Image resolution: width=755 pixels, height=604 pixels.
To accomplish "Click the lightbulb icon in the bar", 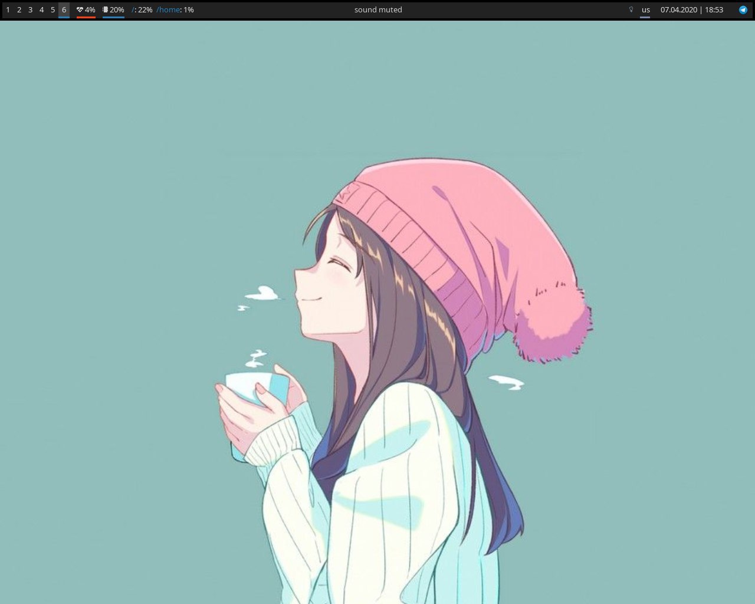I will click(x=631, y=10).
